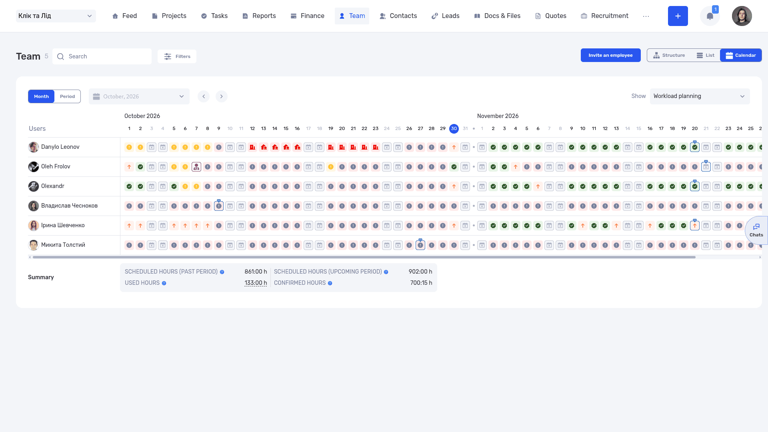This screenshot has height=432, width=768.
Task: Click Oleh Frolov's orange arrow on October 1
Action: [x=129, y=167]
